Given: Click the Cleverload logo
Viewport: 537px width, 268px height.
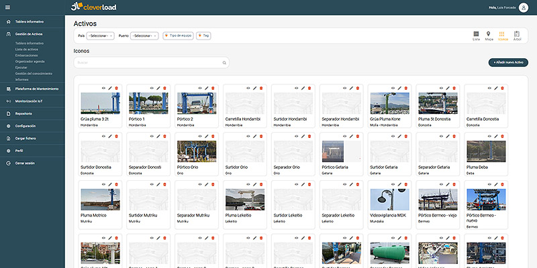Looking at the screenshot, I should pyautogui.click(x=93, y=7).
